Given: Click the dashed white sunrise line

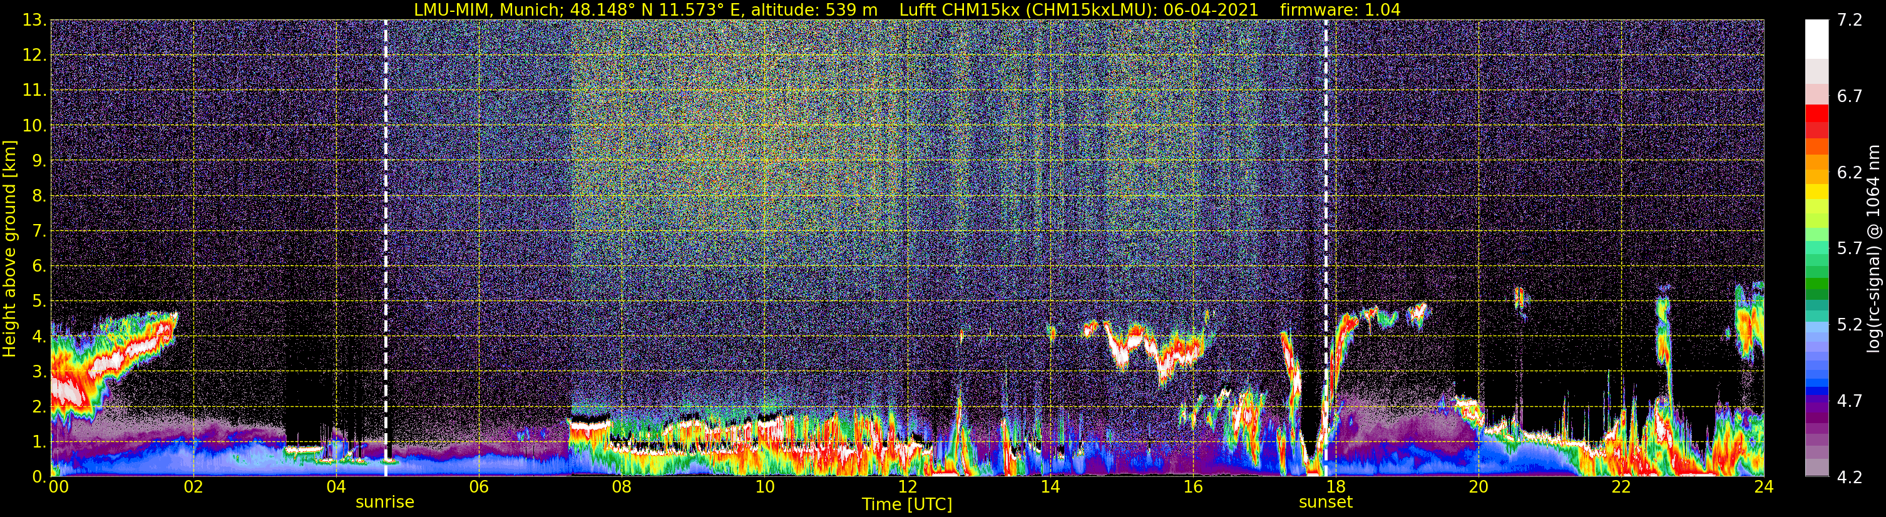Looking at the screenshot, I should [x=386, y=248].
